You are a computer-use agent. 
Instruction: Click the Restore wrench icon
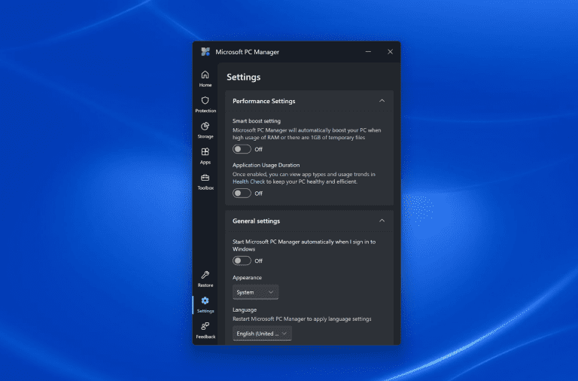click(205, 279)
